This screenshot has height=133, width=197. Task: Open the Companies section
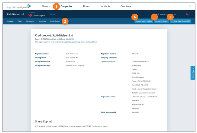(x=66, y=6)
